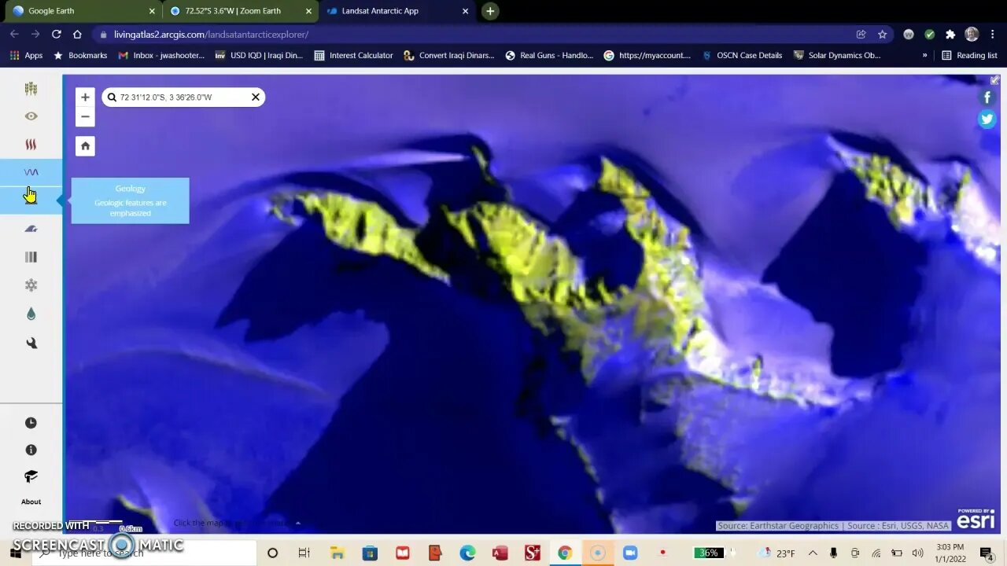Open the system volume control
This screenshot has width=1007, height=566.
pyautogui.click(x=917, y=553)
